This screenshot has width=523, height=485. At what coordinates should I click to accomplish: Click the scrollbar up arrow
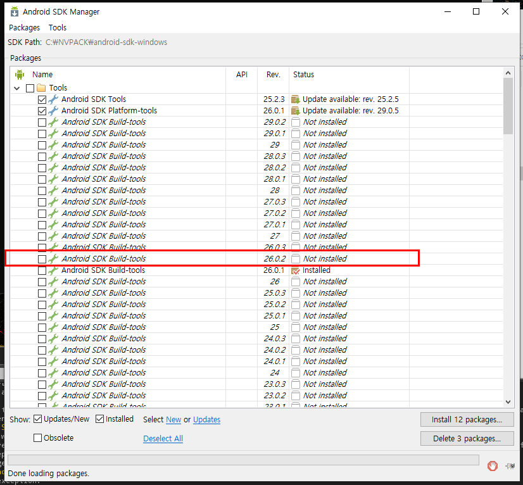[508, 73]
